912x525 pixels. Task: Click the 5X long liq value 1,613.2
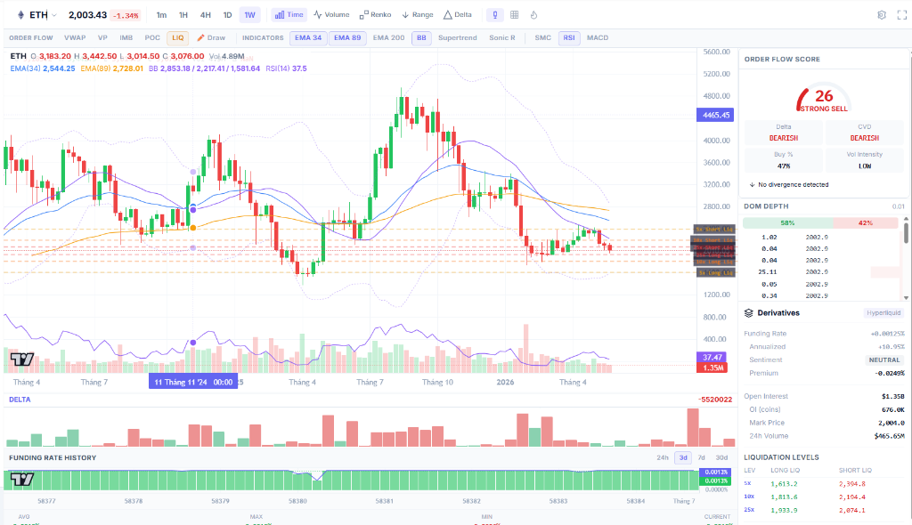point(784,484)
